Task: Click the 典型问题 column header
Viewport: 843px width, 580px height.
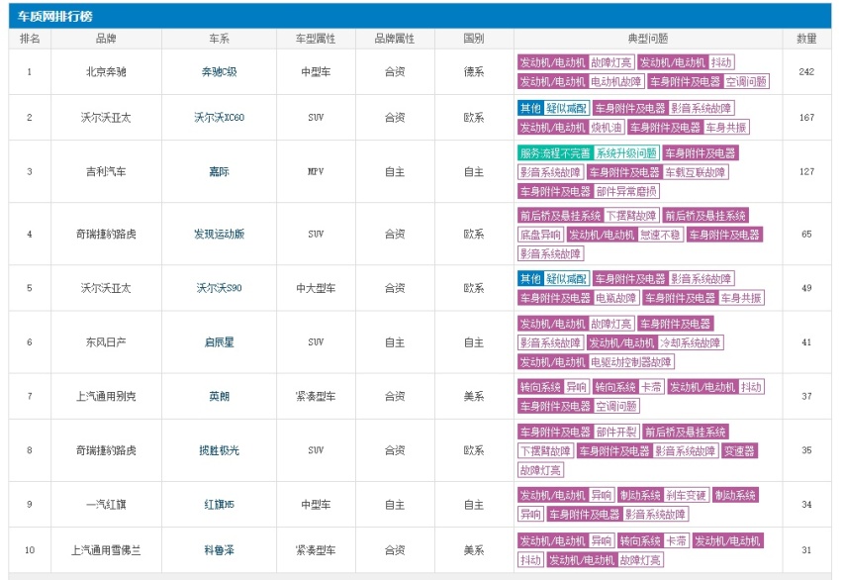Action: 648,39
